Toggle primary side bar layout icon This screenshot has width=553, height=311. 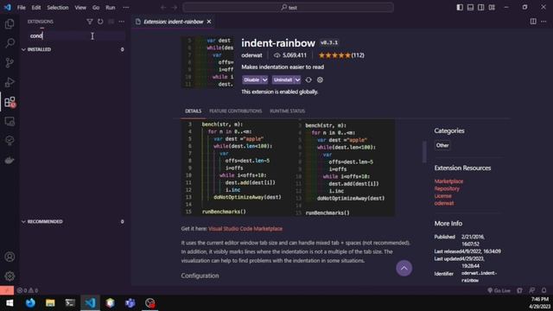click(460, 8)
